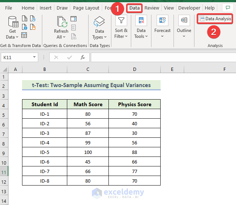The height and width of the screenshot is (205, 236).
Task: Click the Math Score header cell
Action: [x=88, y=104]
